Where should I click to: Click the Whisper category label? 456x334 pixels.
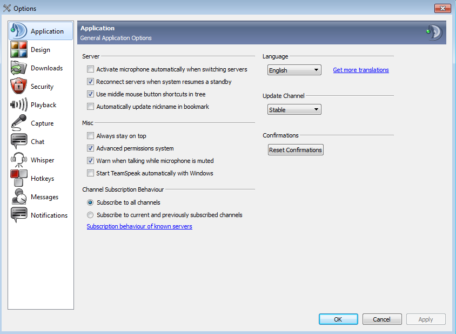click(x=43, y=160)
